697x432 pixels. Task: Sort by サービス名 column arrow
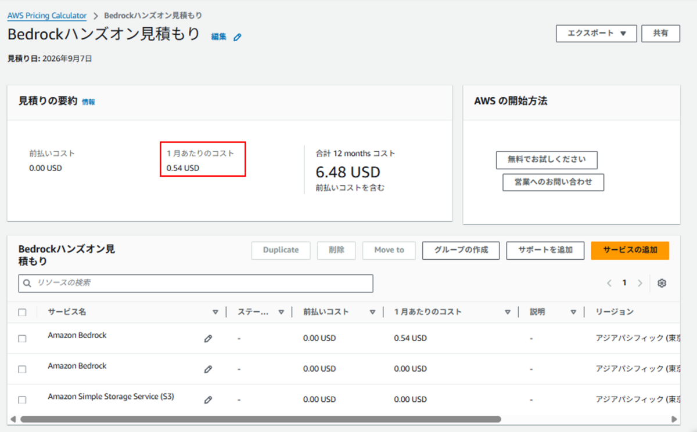pos(215,312)
